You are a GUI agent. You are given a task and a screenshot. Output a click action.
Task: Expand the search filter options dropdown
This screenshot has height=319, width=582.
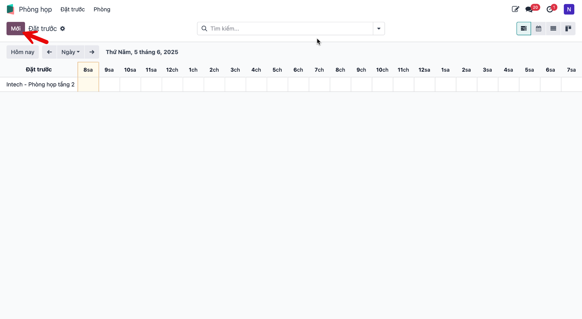[x=379, y=28]
